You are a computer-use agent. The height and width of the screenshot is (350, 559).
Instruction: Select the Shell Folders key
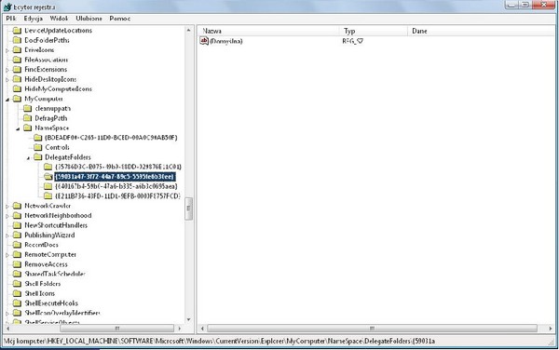click(43, 284)
